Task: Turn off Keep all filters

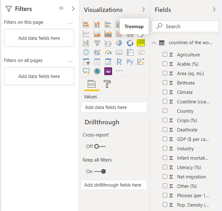Action: coord(100,171)
